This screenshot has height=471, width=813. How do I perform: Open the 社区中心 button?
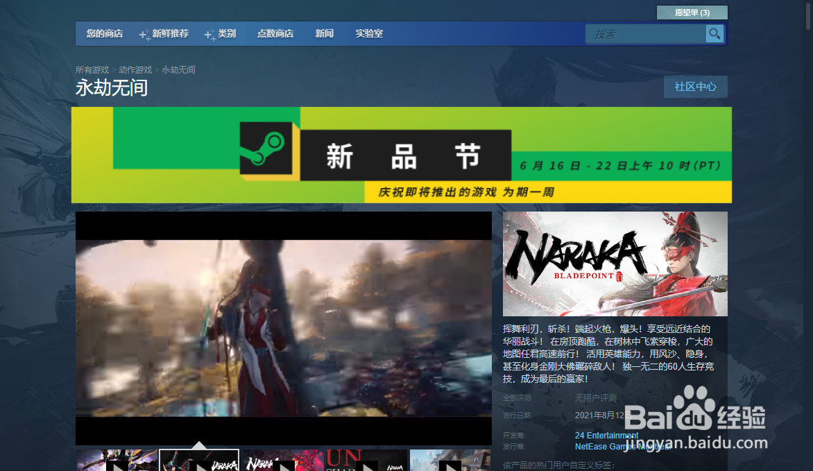(695, 87)
